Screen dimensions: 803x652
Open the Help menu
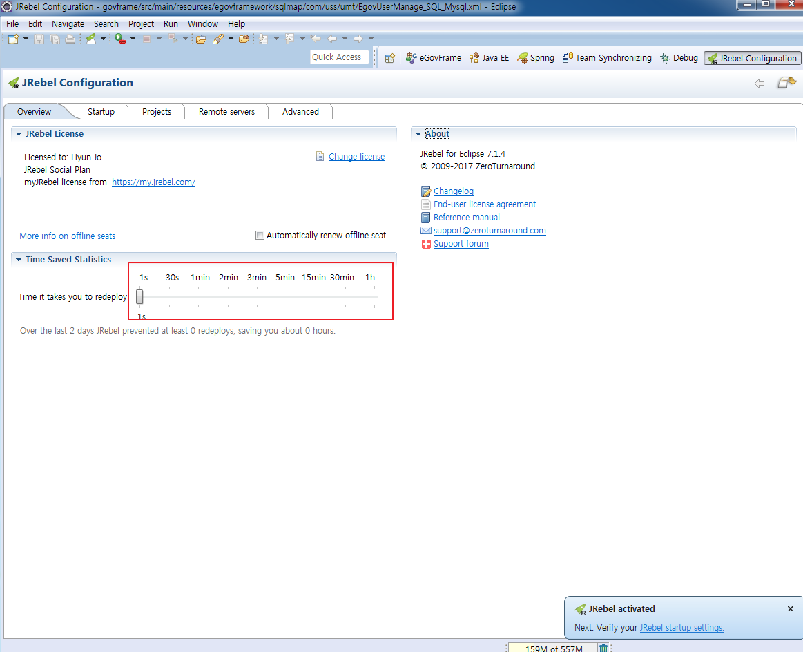tap(237, 24)
